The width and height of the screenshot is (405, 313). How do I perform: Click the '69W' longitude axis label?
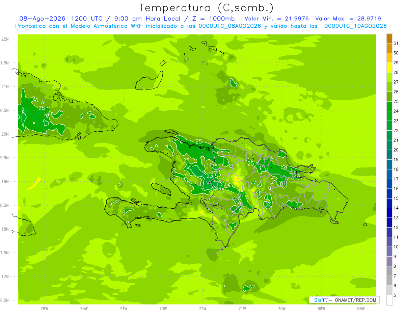coord(321,309)
